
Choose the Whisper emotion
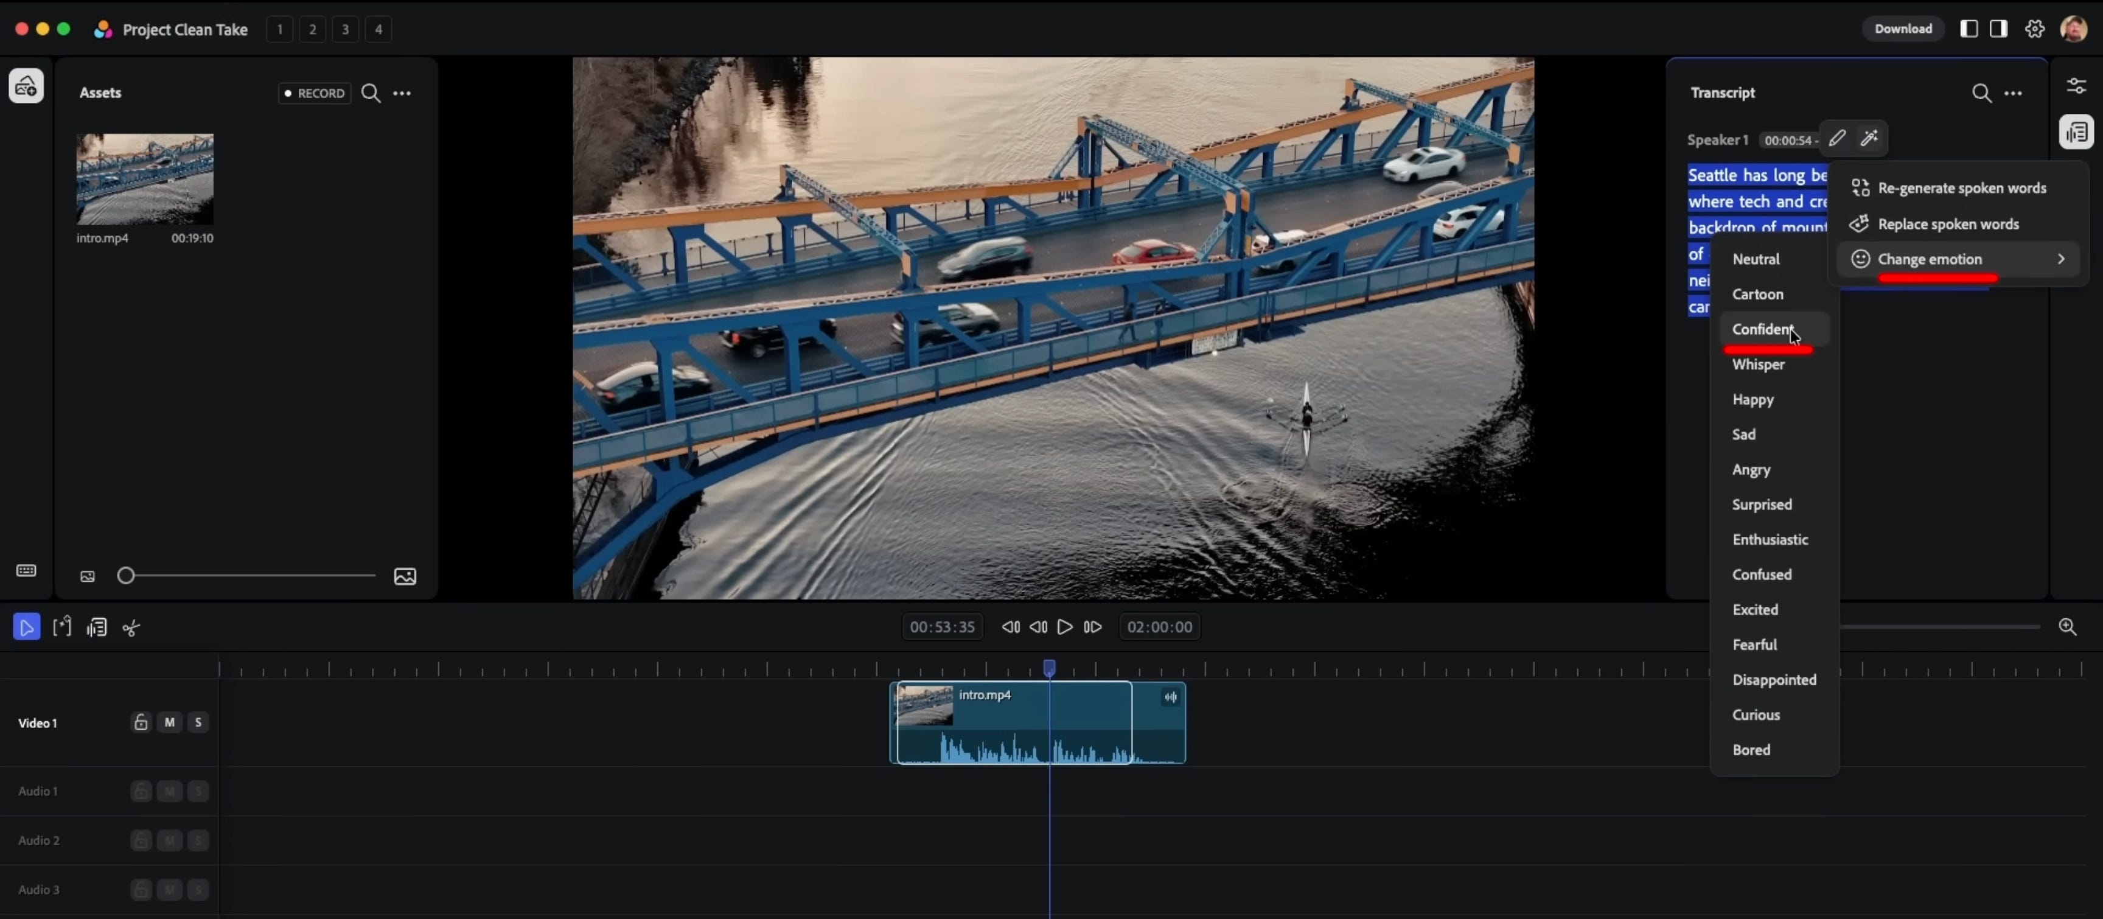click(x=1759, y=365)
